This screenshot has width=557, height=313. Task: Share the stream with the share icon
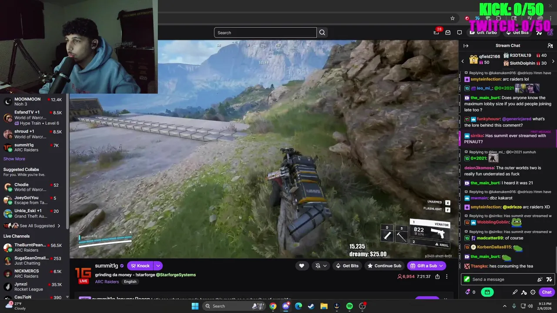point(437,276)
